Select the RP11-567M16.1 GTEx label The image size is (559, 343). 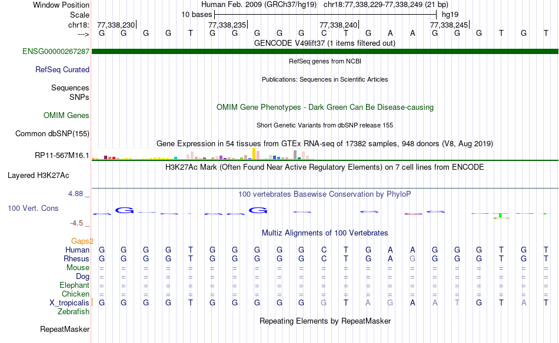62,155
